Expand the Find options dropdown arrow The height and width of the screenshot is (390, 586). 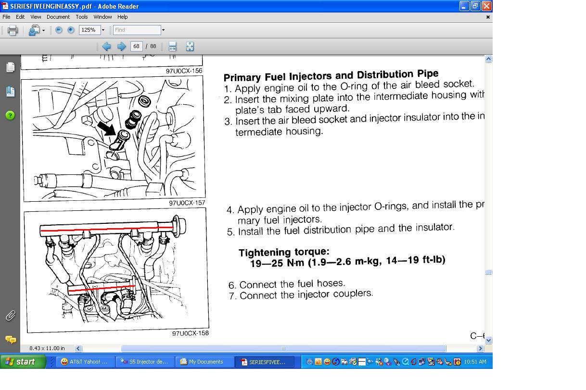coord(163,30)
